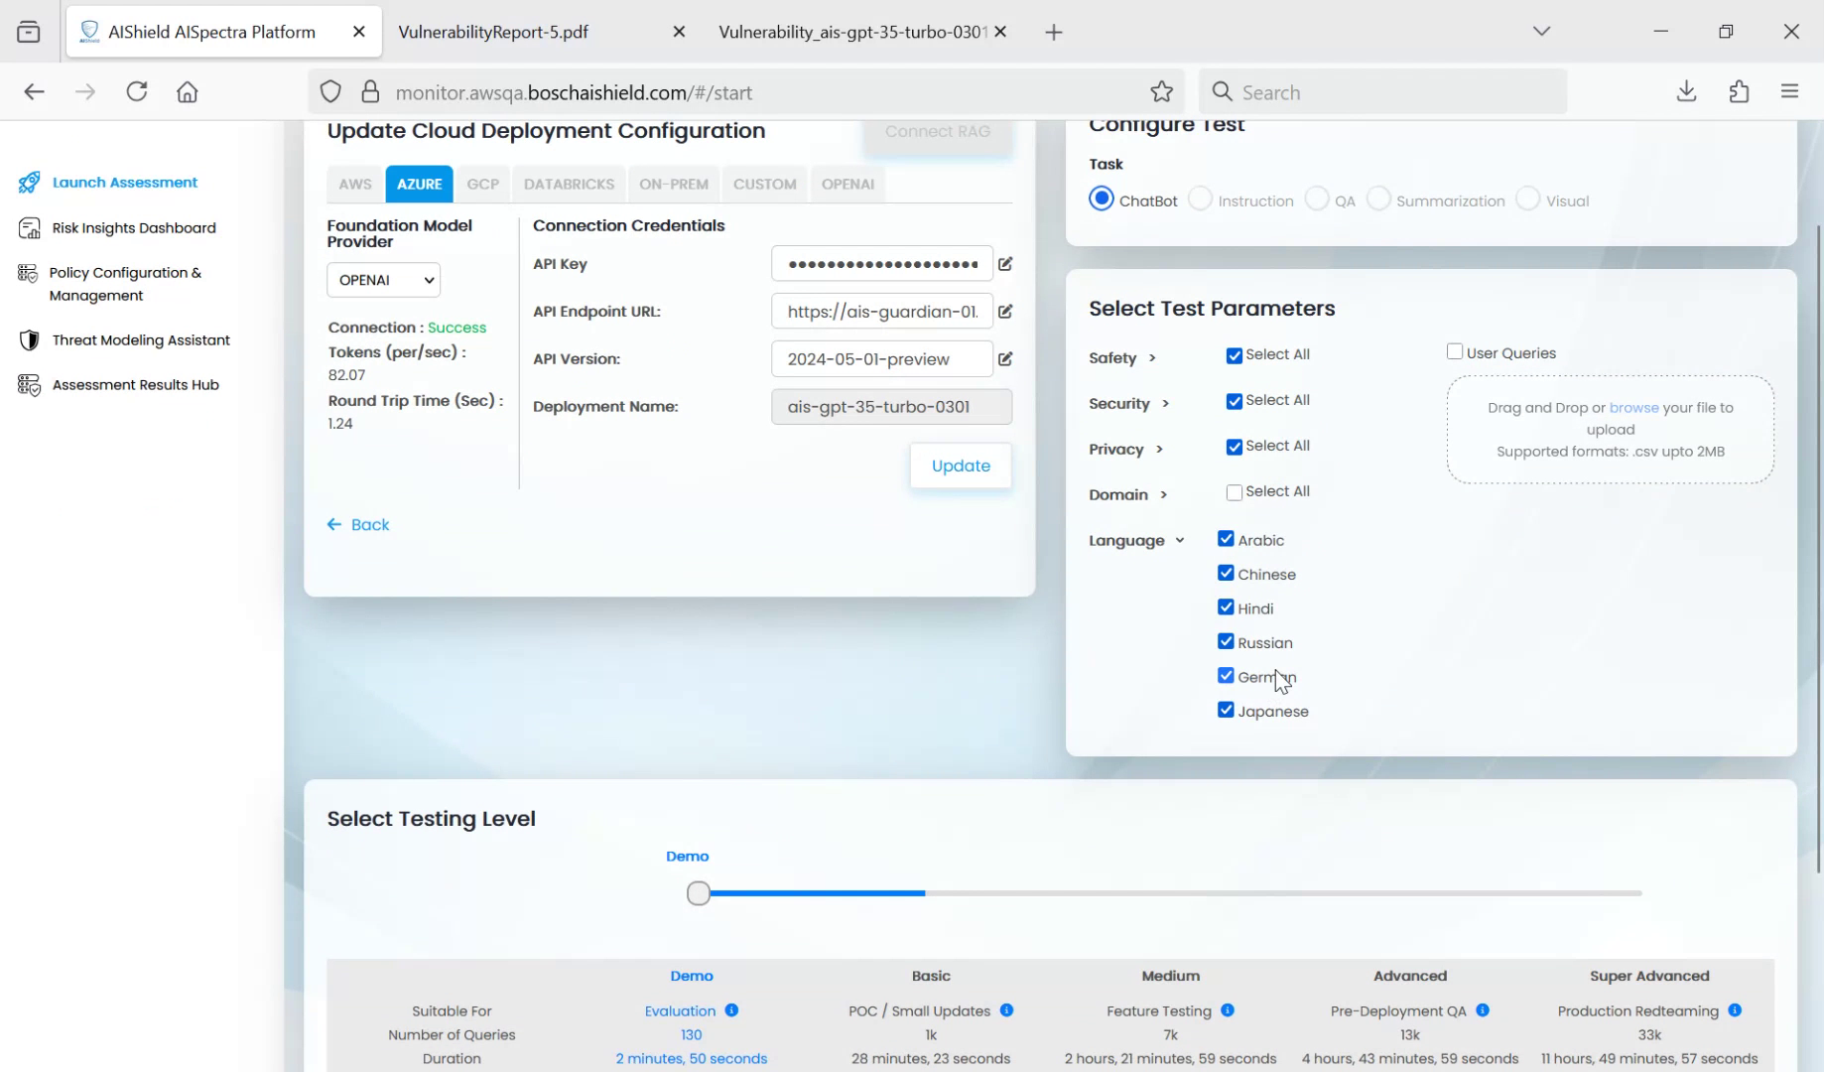Open the Foundation Model Provider dropdown
Viewport: 1824px width, 1072px height.
[x=383, y=279]
